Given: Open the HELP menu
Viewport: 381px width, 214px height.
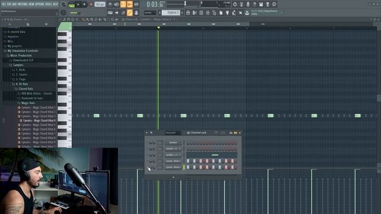Looking at the screenshot, I should click(x=55, y=4).
